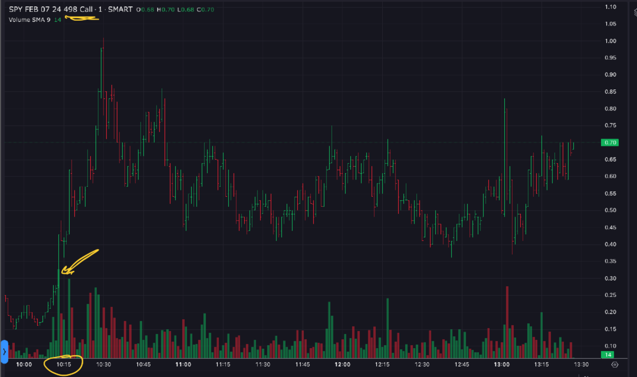Click the 1.00 price scale label
Screen dimensions: 637x377
coord(610,41)
